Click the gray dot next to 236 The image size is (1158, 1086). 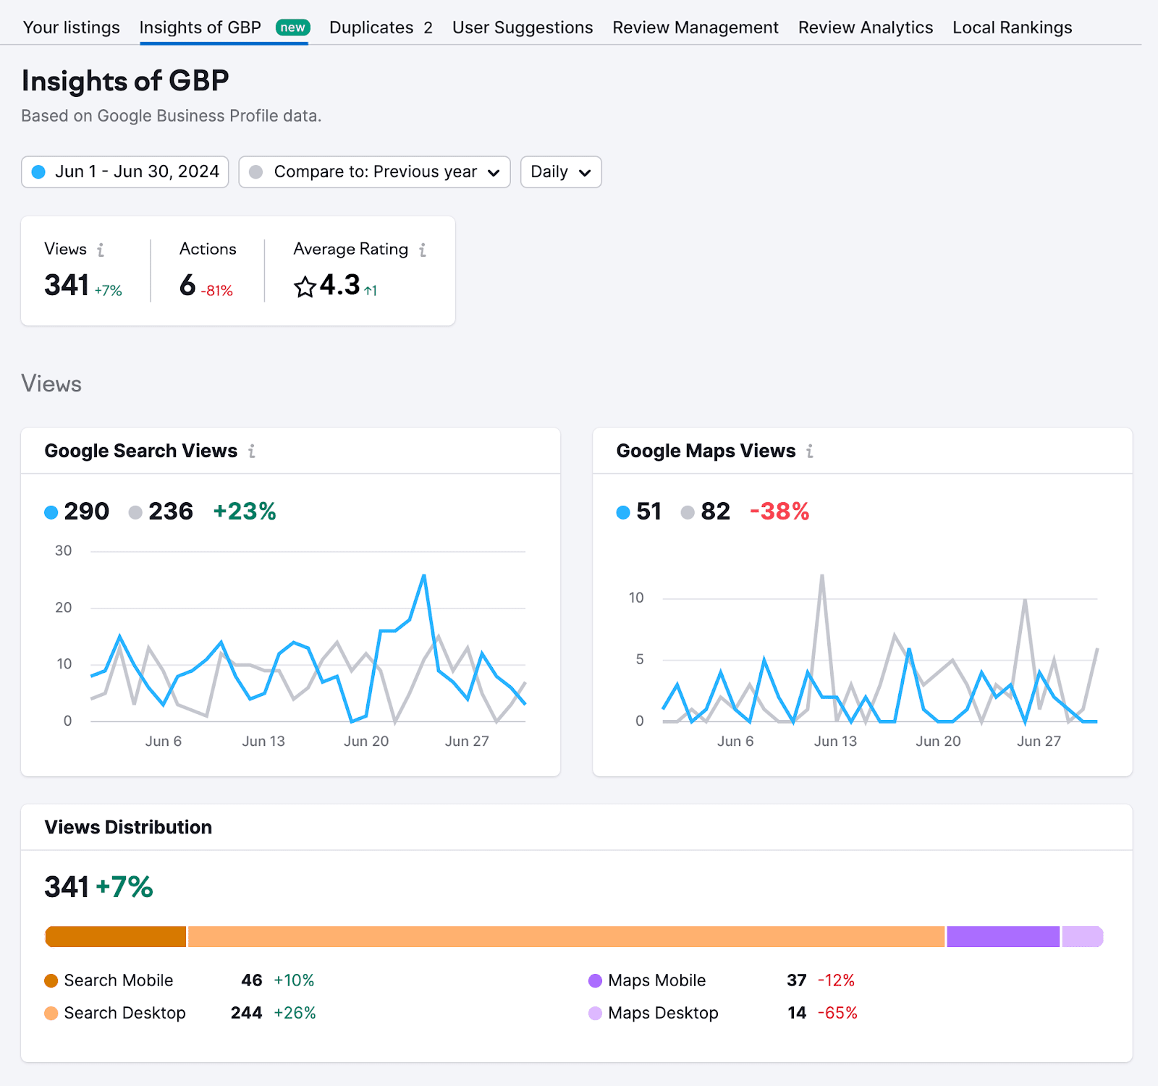pos(135,512)
